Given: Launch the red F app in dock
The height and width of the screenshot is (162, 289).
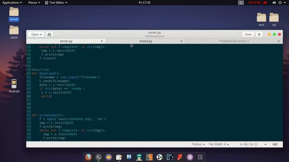Looking at the screenshot, I should pyautogui.click(x=180, y=157).
